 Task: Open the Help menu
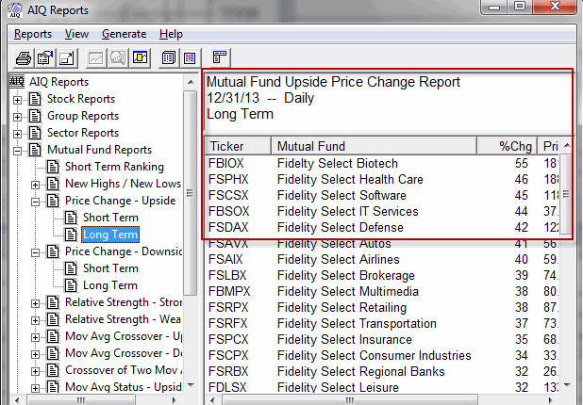pos(171,34)
